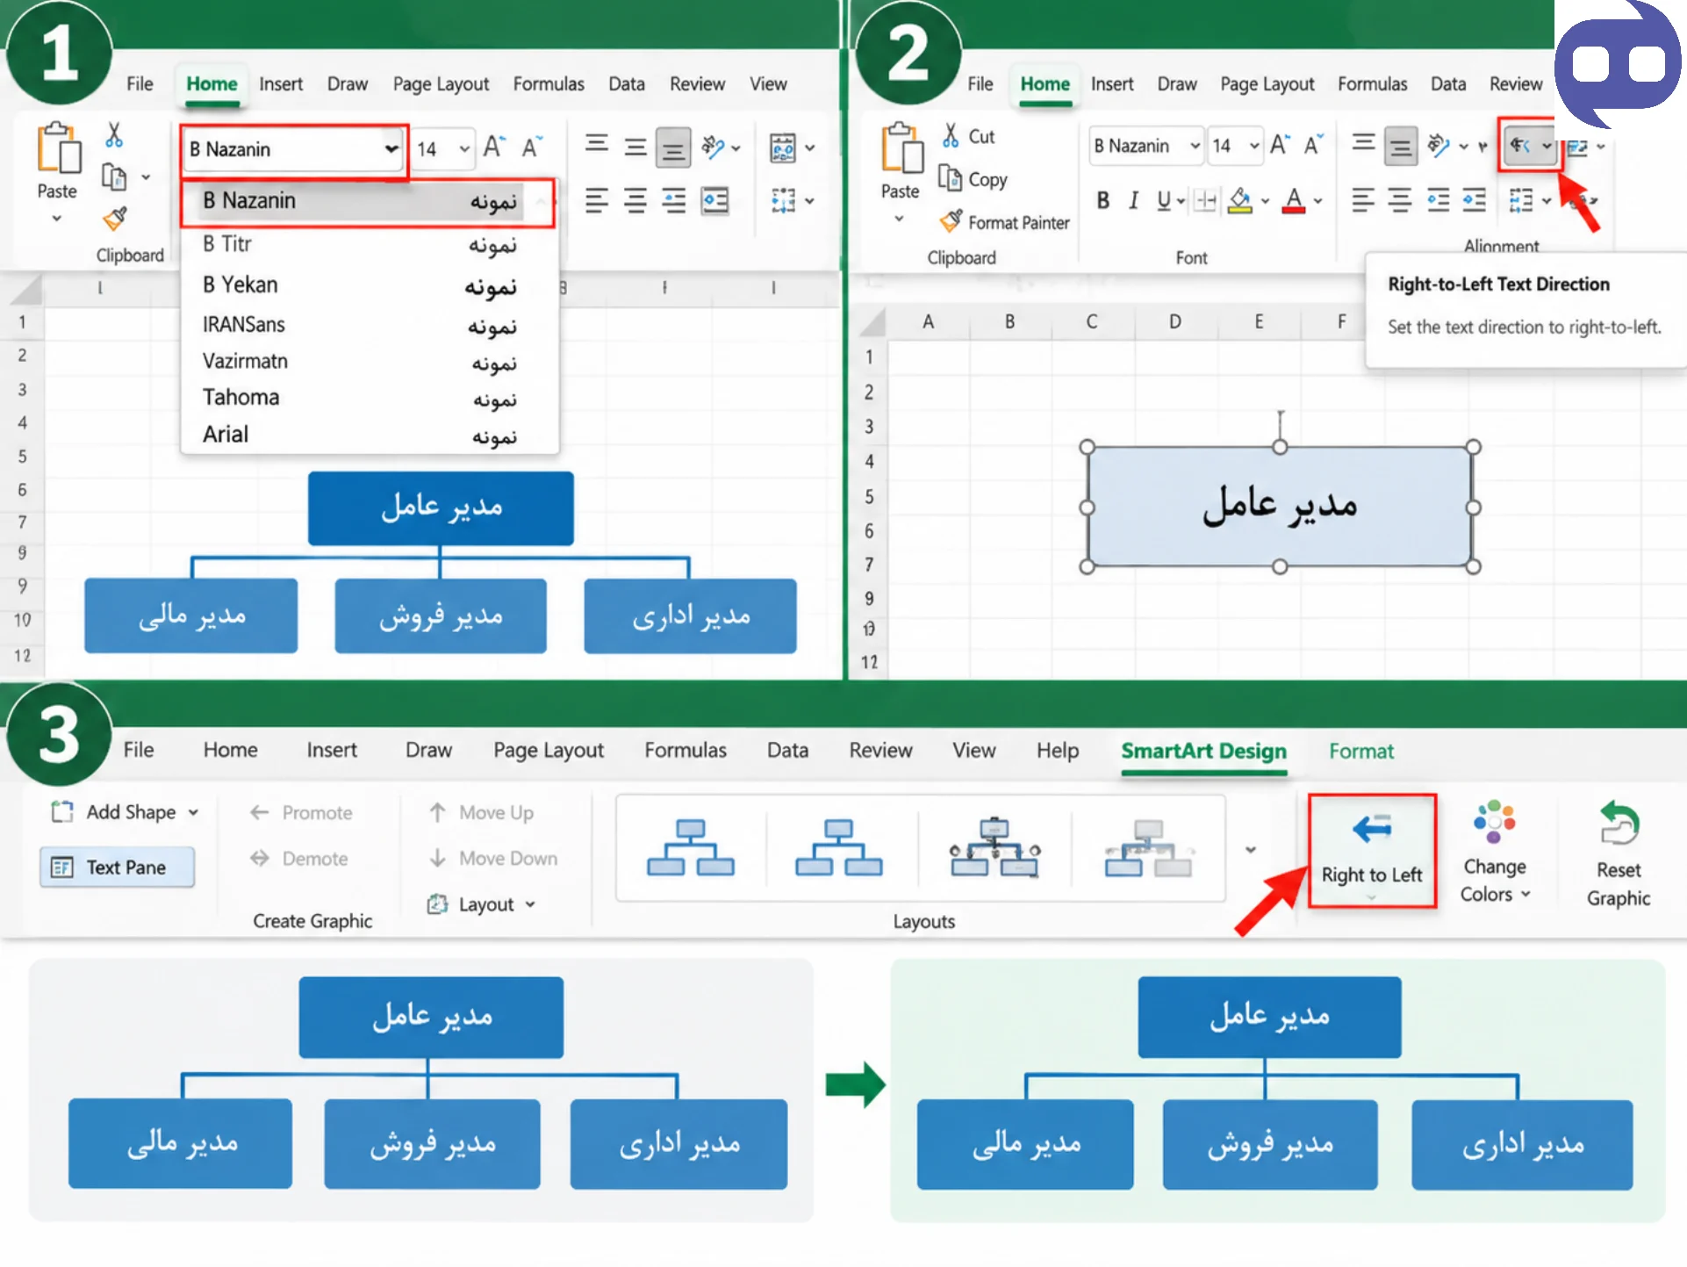Click Italic button in panel 2 Font group

tap(1133, 201)
